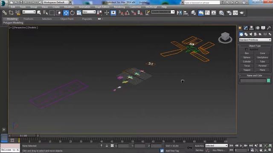
Task: Open the MAXScript menu
Action: pos(151,7)
